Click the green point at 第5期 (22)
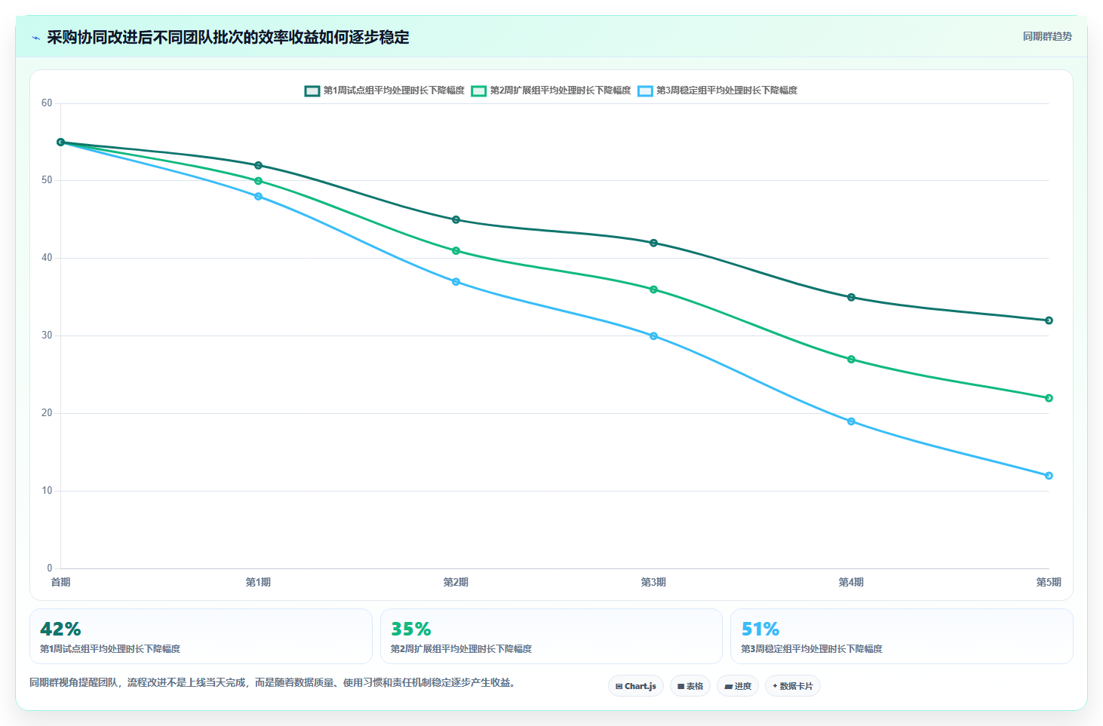 (1049, 398)
